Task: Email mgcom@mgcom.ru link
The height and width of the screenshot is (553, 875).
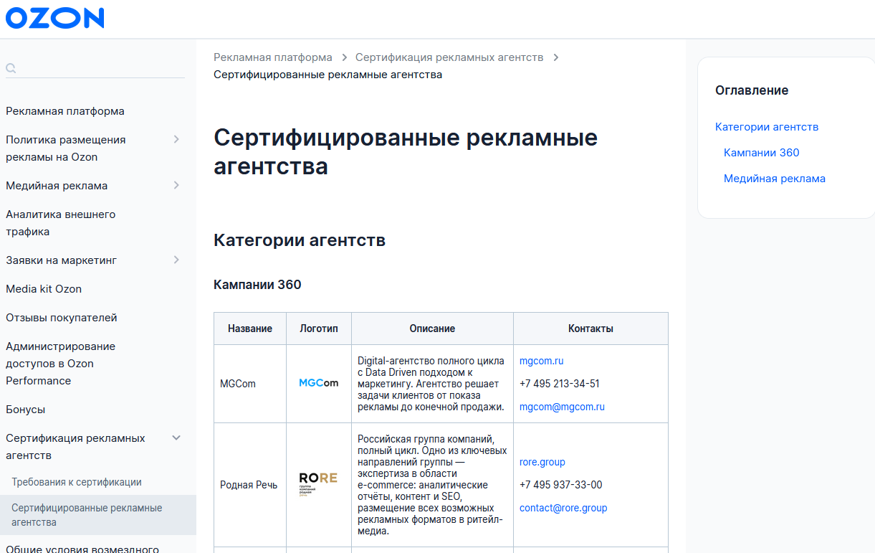Action: 562,407
